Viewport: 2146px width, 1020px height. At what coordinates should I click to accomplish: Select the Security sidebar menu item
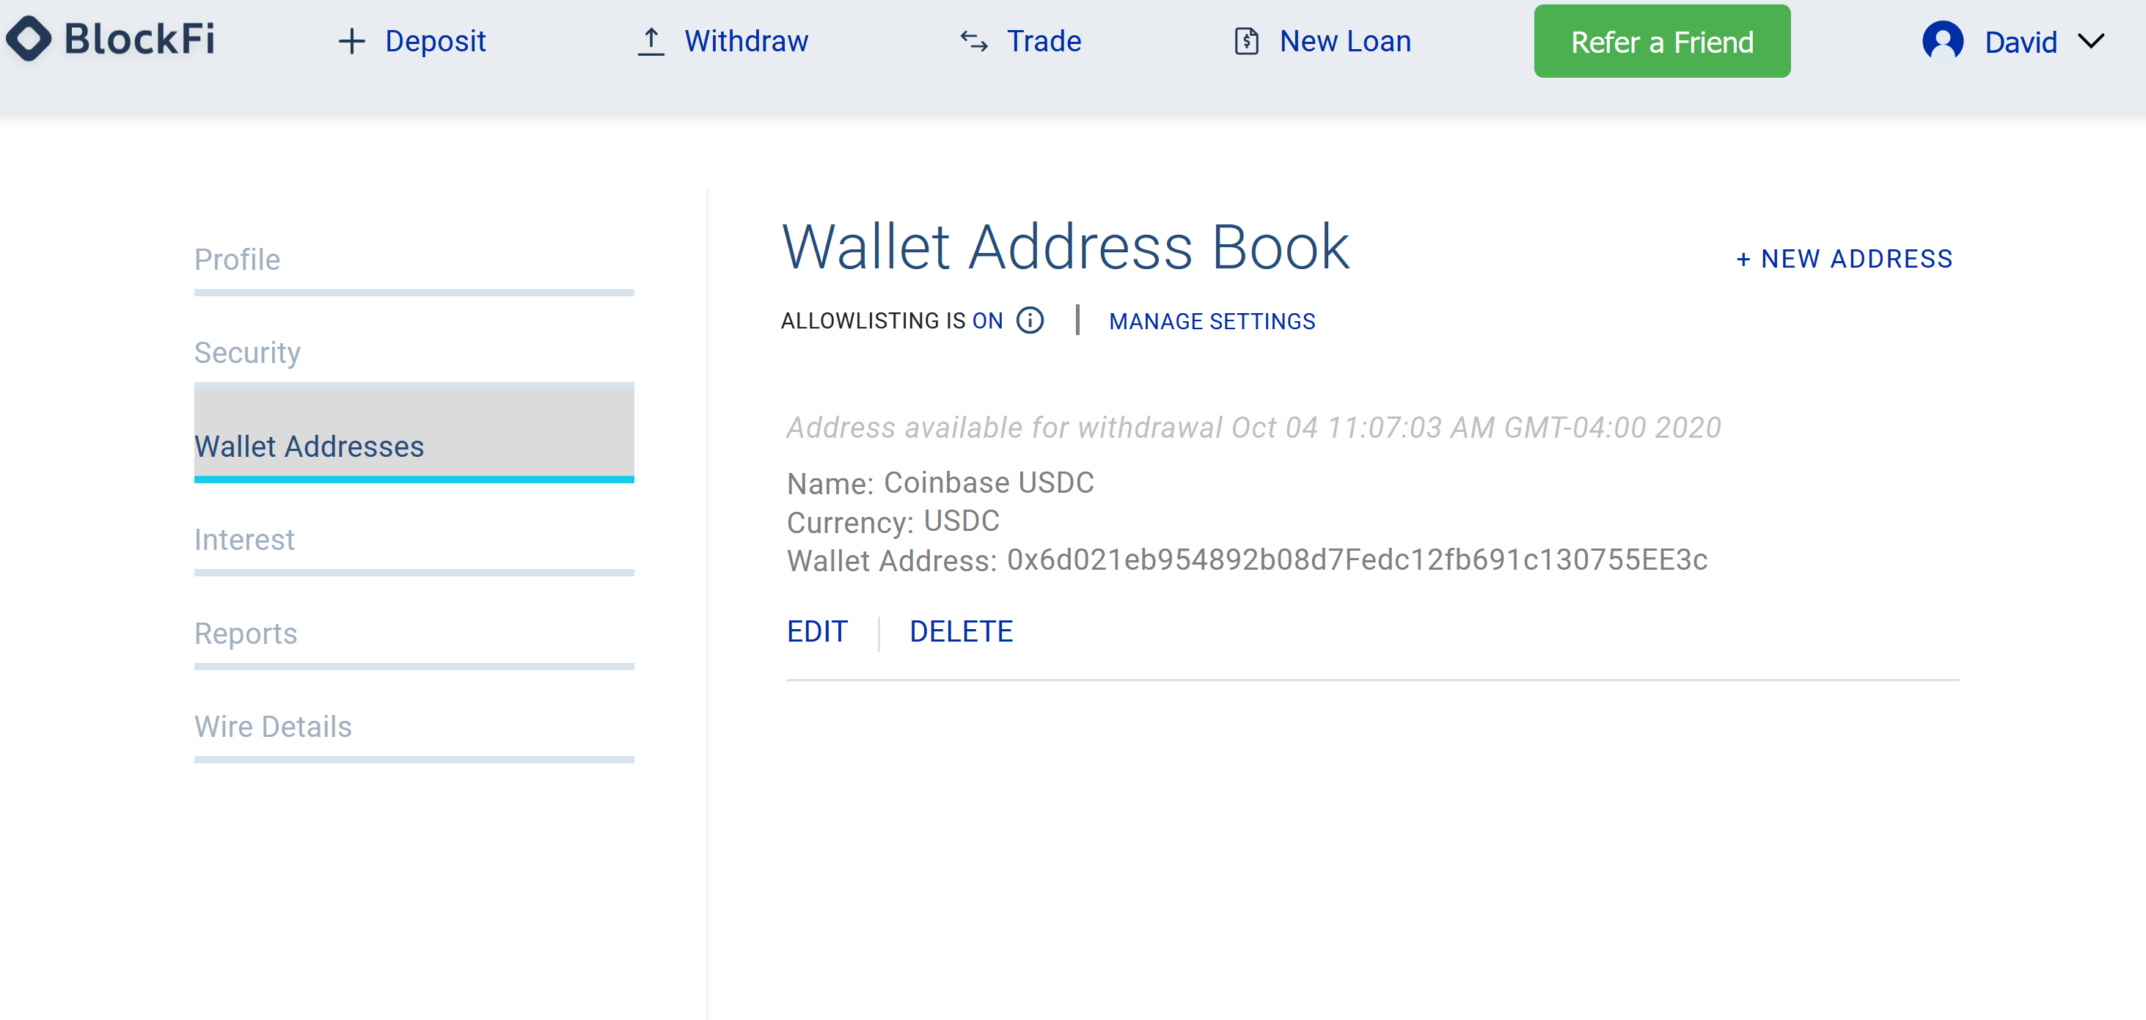pyautogui.click(x=248, y=352)
